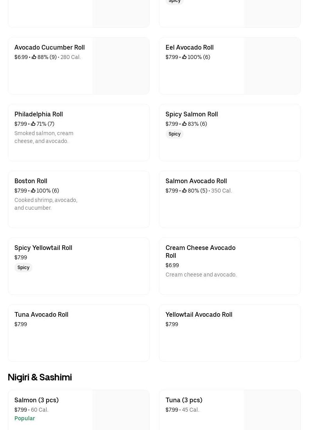Select the Boston Roll menu item

31,181
